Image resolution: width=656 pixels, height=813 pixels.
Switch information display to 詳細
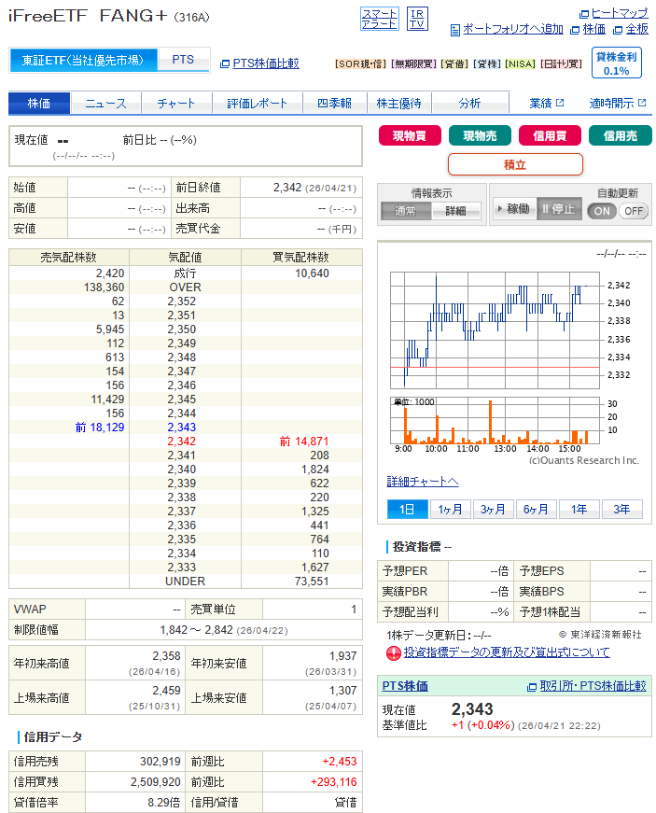point(455,211)
